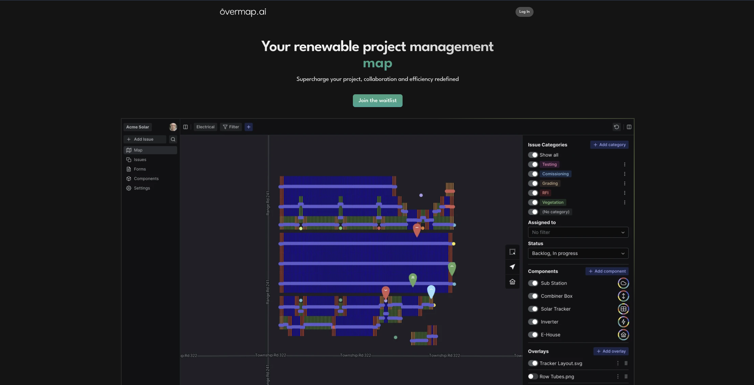This screenshot has height=385, width=754.
Task: Toggle the Tracker Layout.svg overlay
Action: (x=533, y=363)
